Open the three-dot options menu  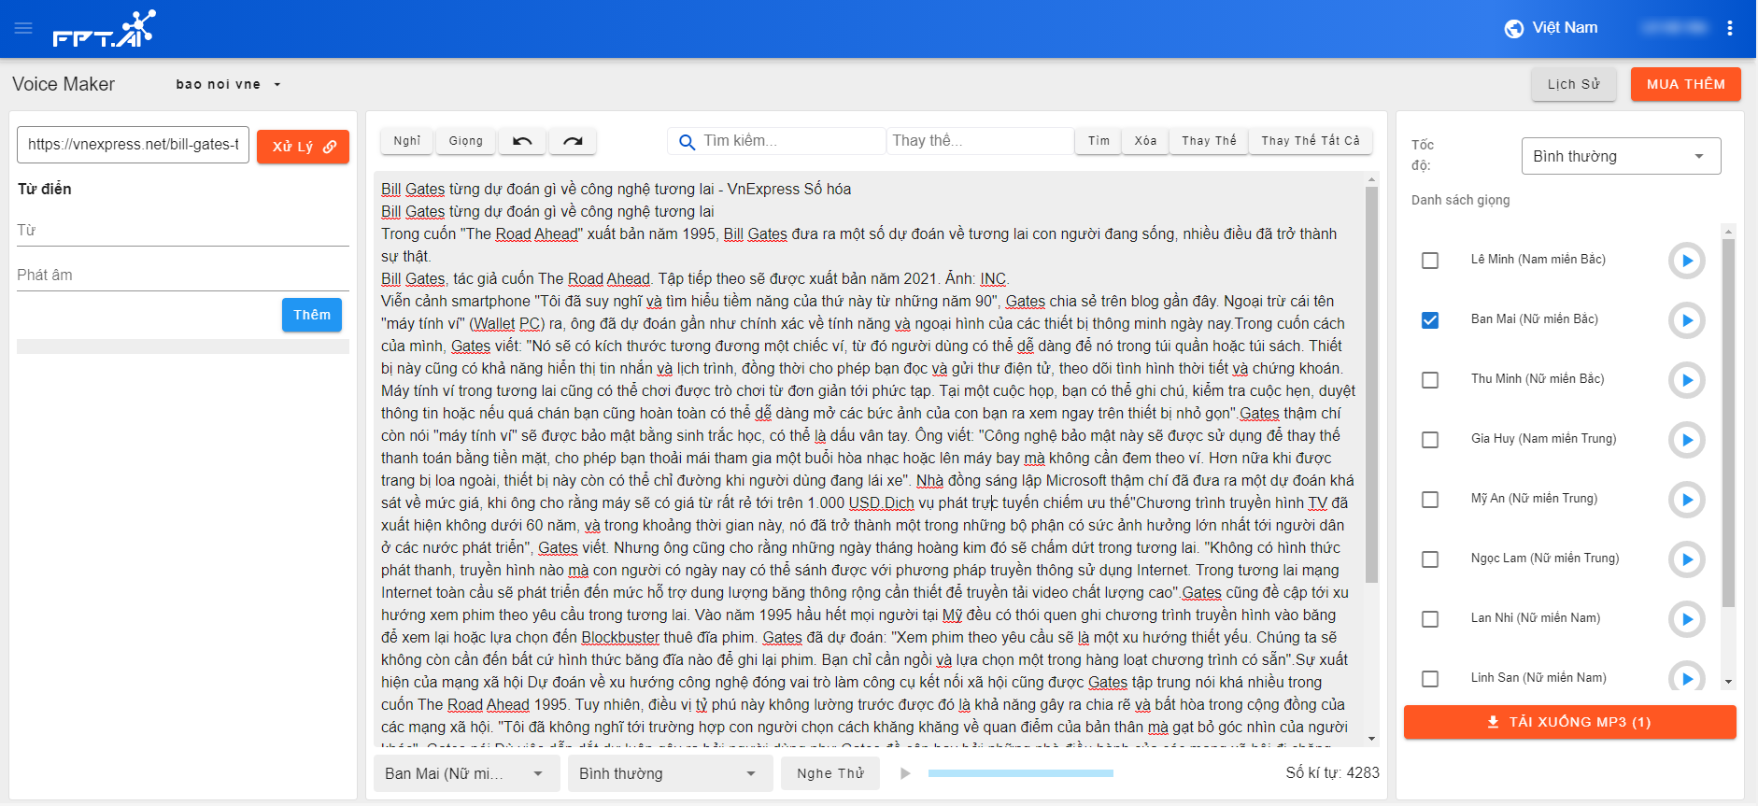(x=1730, y=28)
